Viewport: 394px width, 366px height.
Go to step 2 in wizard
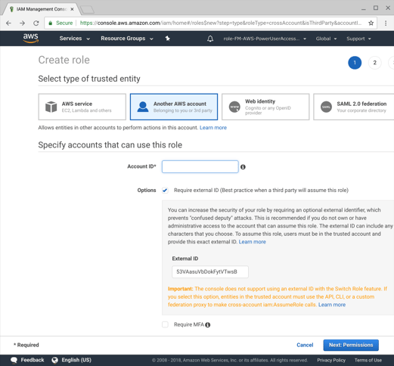(375, 63)
